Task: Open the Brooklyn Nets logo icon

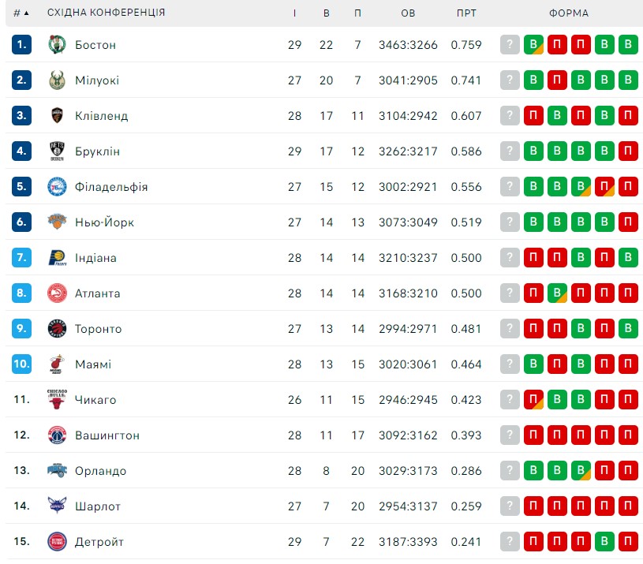Action: (57, 151)
